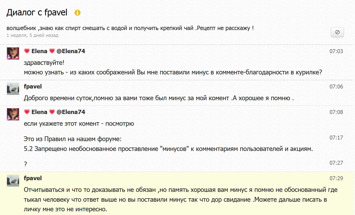
Task: Click the left heart icon before Elena at 07:03
Action: click(x=27, y=51)
